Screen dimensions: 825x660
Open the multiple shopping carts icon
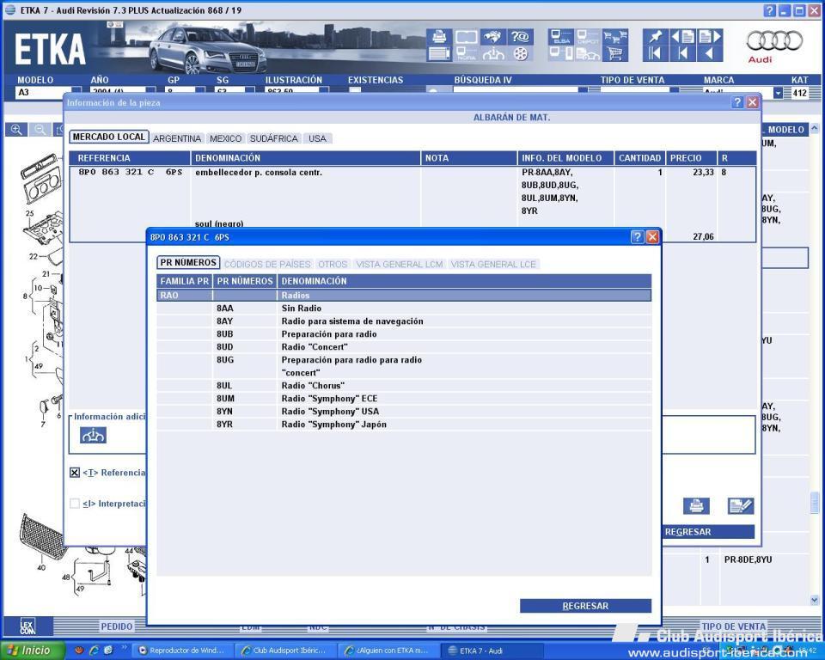[614, 37]
